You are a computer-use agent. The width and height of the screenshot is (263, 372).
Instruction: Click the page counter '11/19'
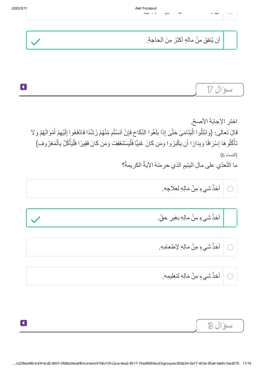point(247,363)
